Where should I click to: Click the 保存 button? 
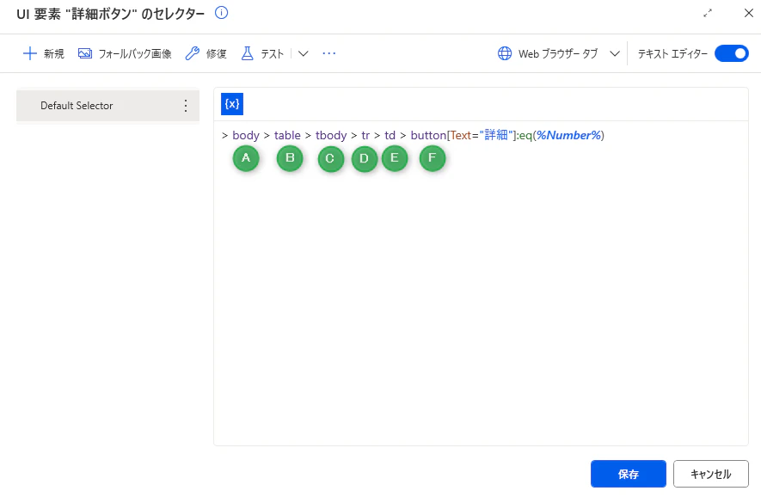point(628,474)
